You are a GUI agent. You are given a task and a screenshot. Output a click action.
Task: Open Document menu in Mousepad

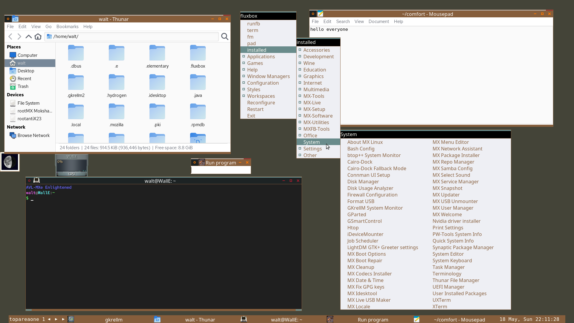tap(378, 22)
